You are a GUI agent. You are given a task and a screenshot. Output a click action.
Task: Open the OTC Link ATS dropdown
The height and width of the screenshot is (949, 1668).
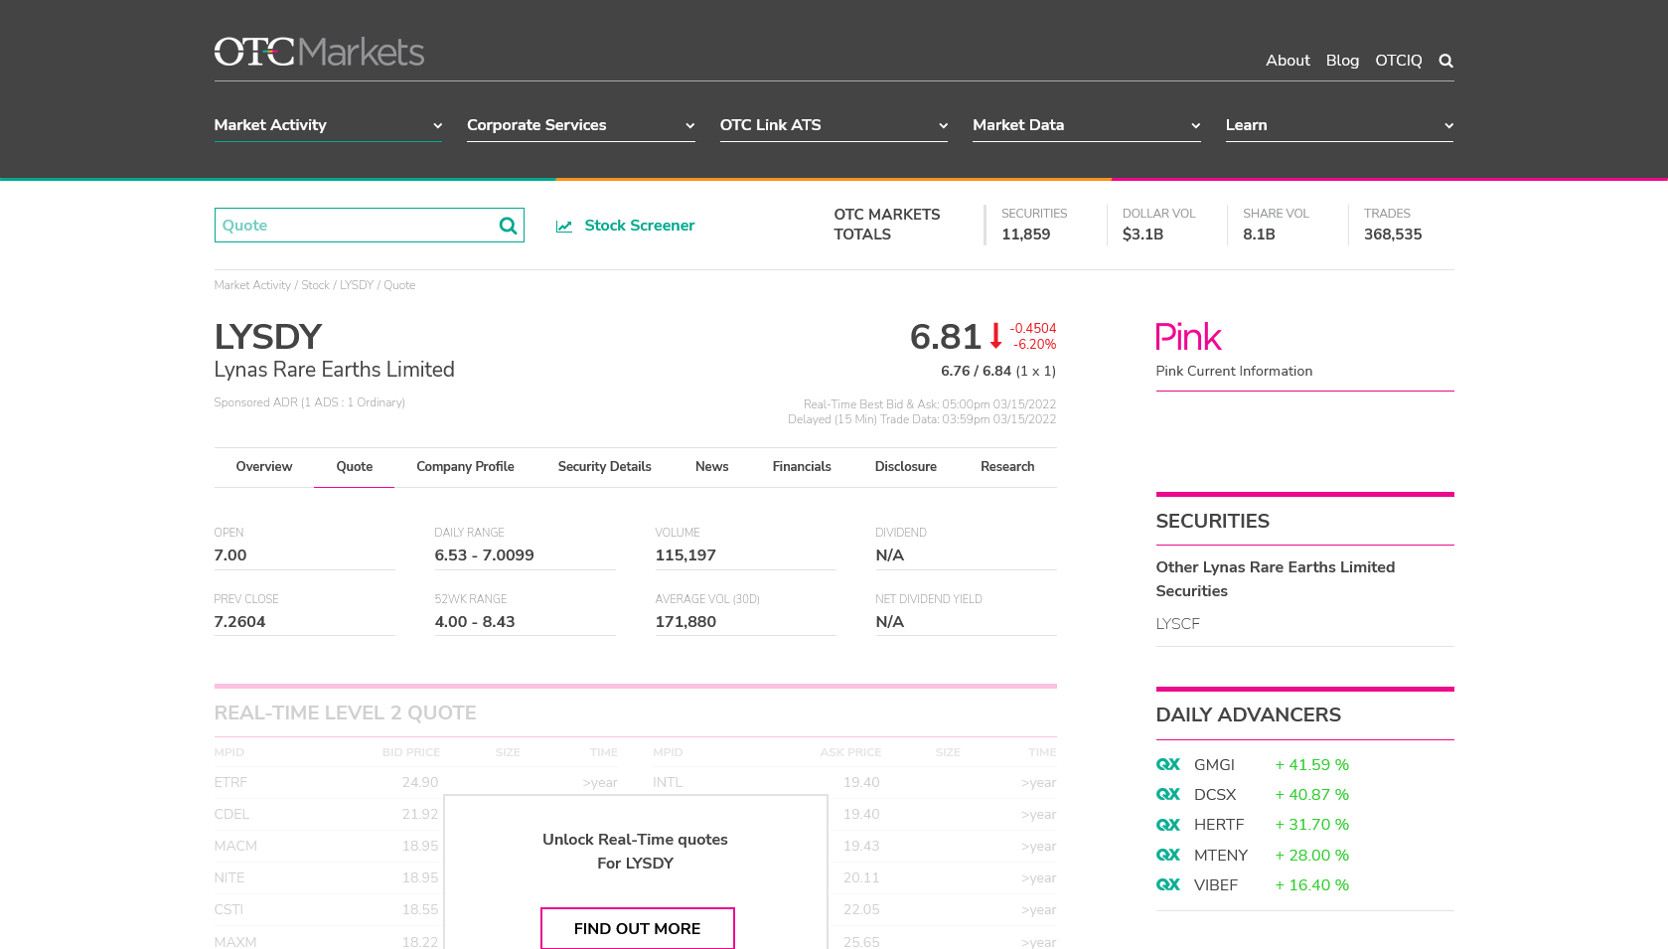coord(834,125)
